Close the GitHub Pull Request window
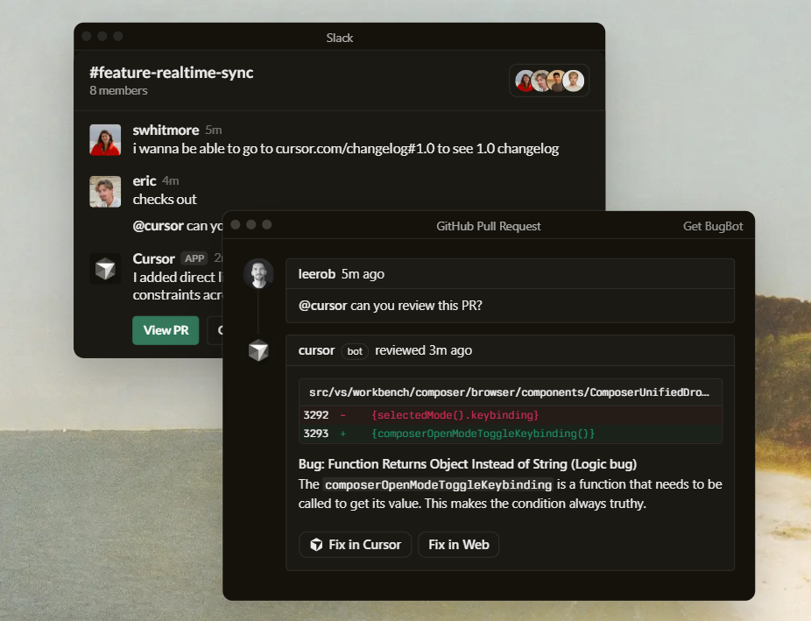 [236, 225]
